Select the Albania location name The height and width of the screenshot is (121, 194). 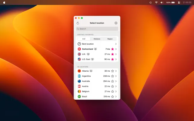click(x=85, y=71)
